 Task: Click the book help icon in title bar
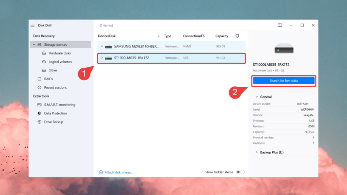280,25
